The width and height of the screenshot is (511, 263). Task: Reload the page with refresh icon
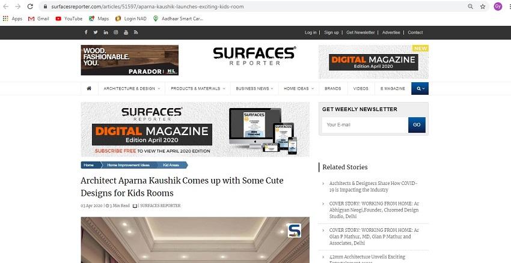(x=30, y=7)
